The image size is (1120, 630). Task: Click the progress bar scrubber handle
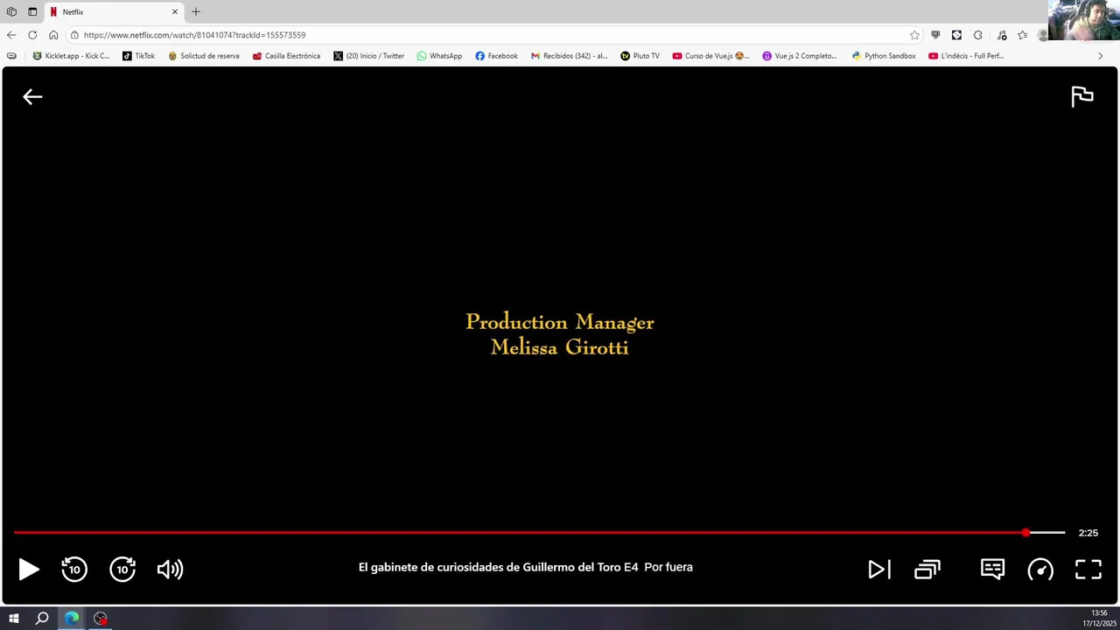1025,532
